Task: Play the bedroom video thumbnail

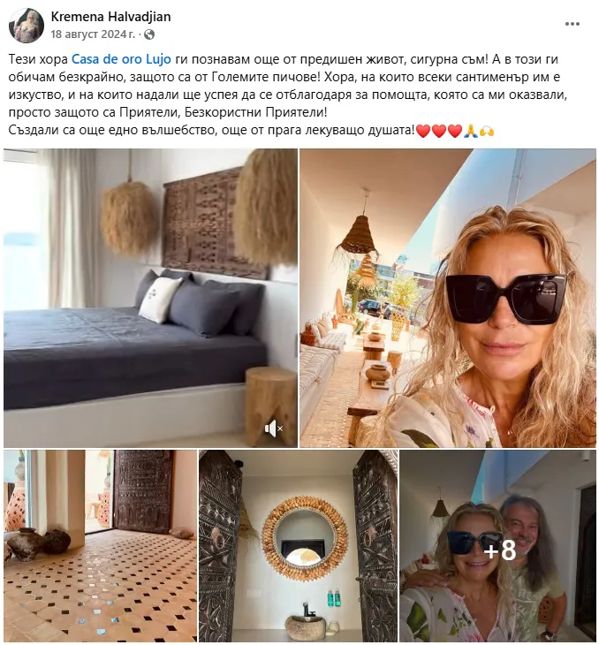Action: [150, 298]
